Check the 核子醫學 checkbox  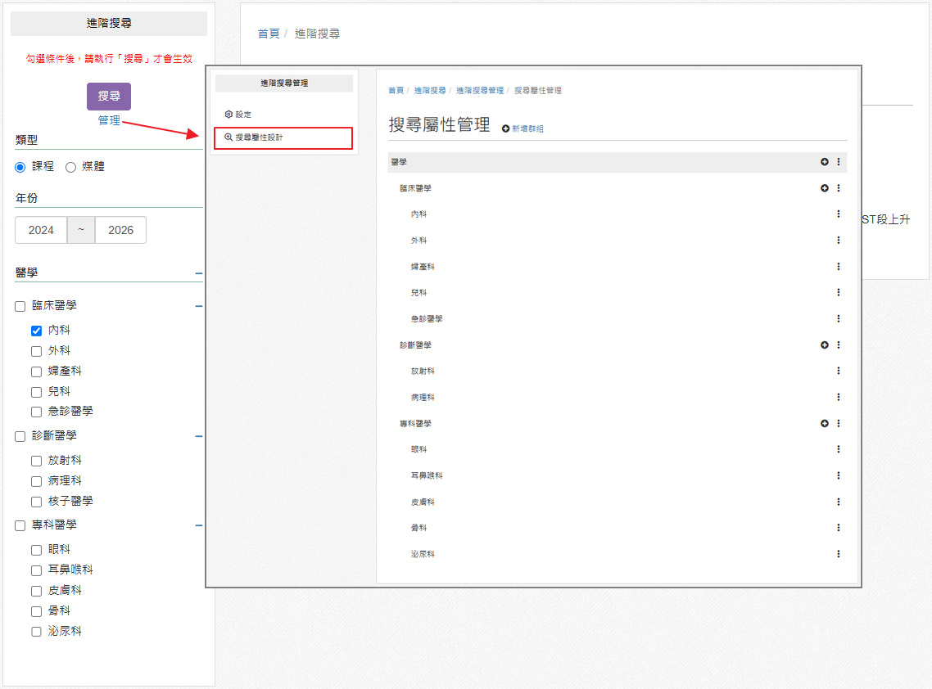36,502
